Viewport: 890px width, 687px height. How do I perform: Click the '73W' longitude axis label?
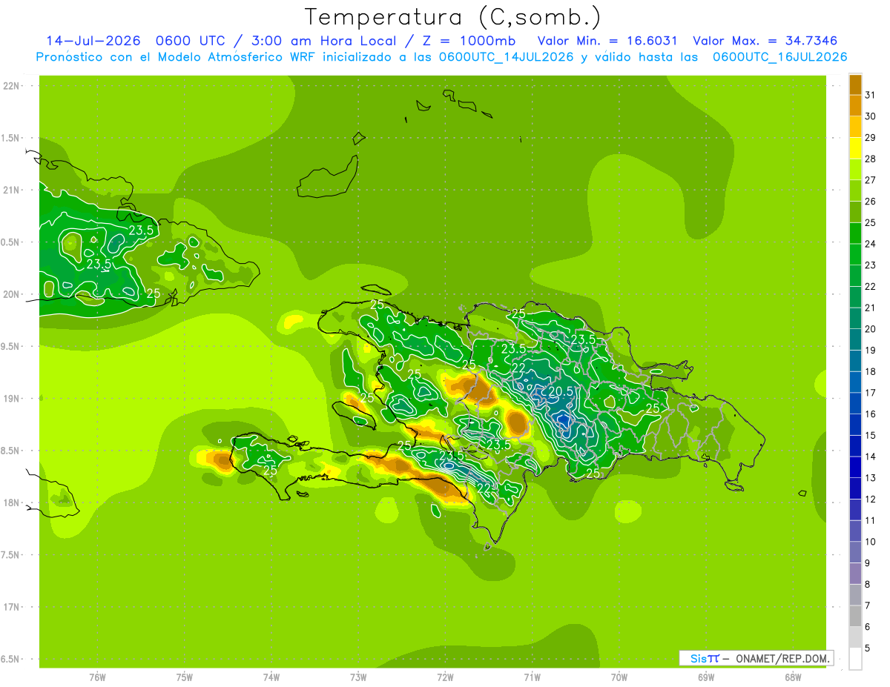358,677
